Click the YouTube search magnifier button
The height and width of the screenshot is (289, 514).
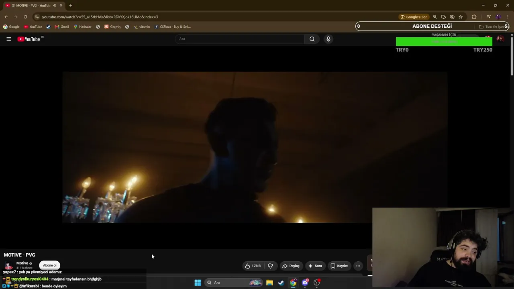point(312,39)
